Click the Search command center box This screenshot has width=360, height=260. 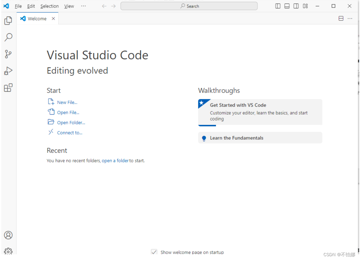189,6
